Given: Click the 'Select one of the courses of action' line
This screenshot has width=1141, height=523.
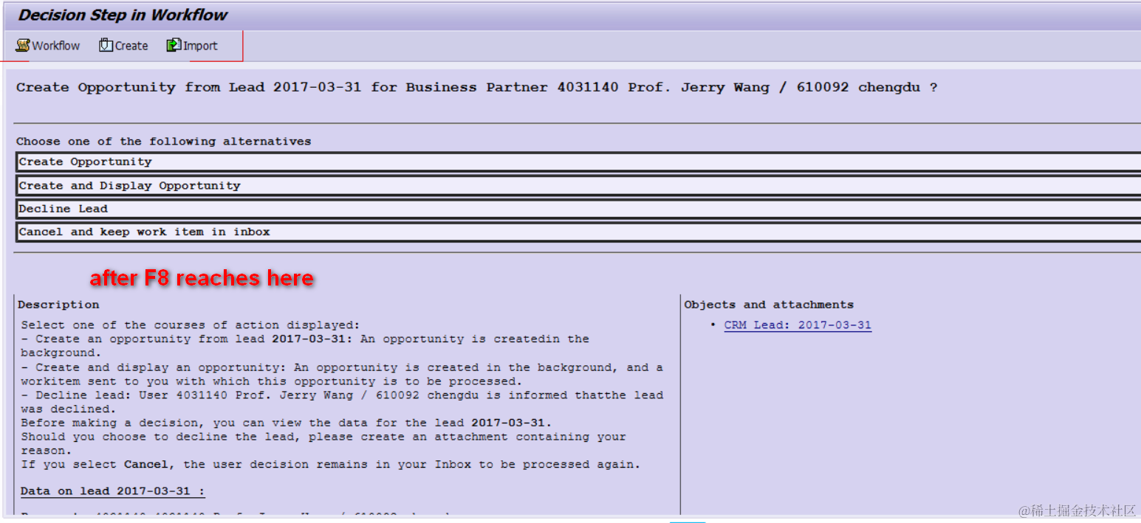Looking at the screenshot, I should coord(191,325).
